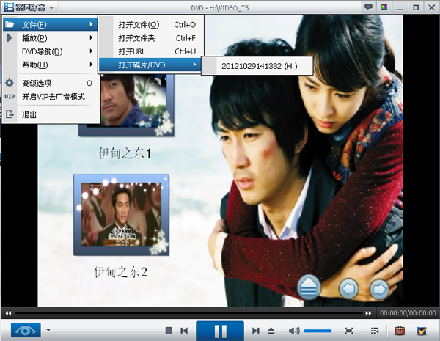This screenshot has width=440, height=341.
Task: Select 打开URL menu entry
Action: coord(151,51)
